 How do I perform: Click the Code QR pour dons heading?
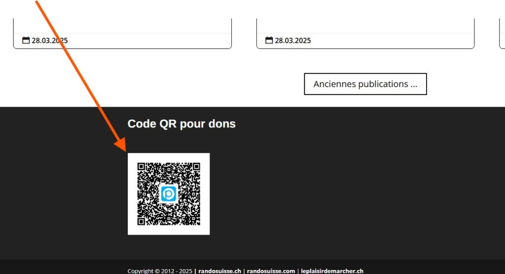[181, 123]
